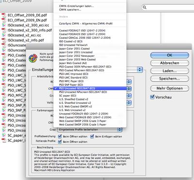The width and height of the screenshot is (194, 180).
Task: Click the ICC profile icon of ISOcoated_v2_300_eci.icc
Action: coord(4,25)
